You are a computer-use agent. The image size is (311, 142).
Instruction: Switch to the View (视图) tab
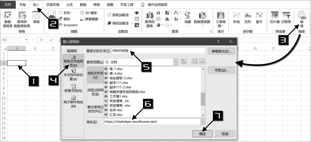[110, 5]
